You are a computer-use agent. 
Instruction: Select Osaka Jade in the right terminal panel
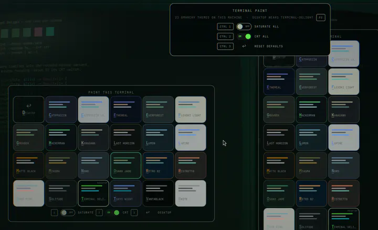coord(279,193)
